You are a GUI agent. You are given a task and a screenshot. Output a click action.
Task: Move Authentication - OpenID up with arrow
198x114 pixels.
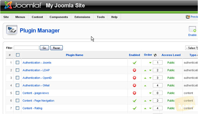(x=145, y=78)
